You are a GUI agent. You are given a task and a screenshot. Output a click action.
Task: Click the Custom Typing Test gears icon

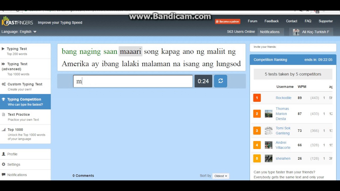coord(4,84)
